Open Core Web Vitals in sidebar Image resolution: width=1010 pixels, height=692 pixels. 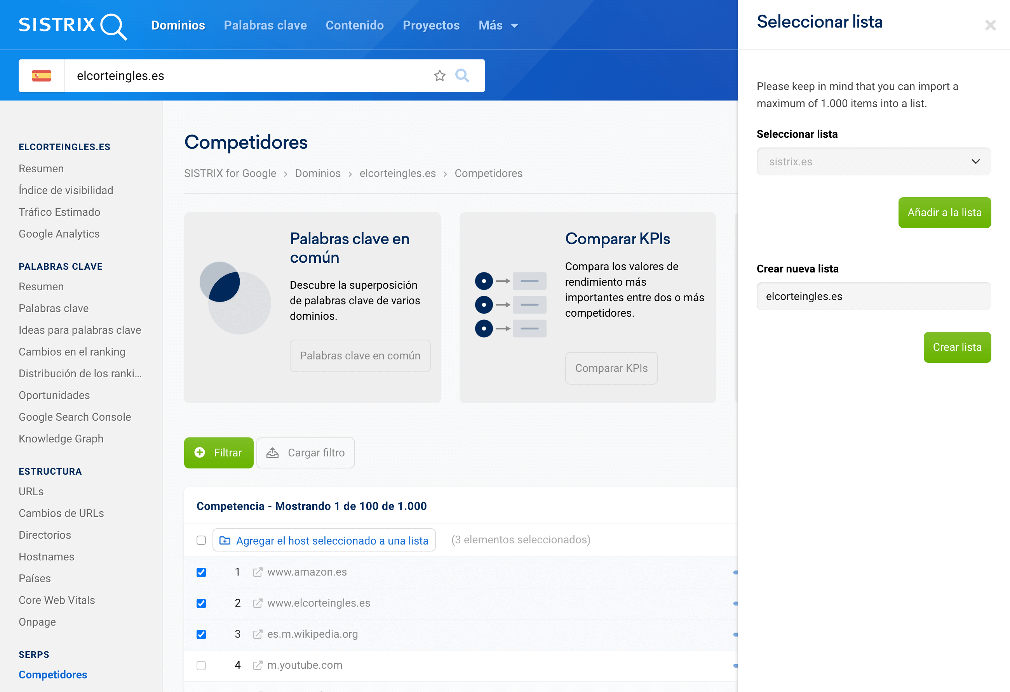[x=57, y=600]
